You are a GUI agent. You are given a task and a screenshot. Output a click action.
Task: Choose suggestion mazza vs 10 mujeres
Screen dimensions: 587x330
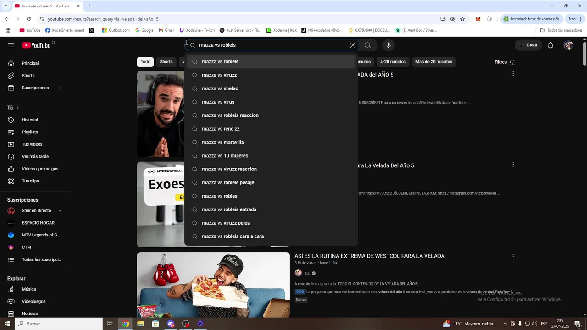click(x=271, y=156)
